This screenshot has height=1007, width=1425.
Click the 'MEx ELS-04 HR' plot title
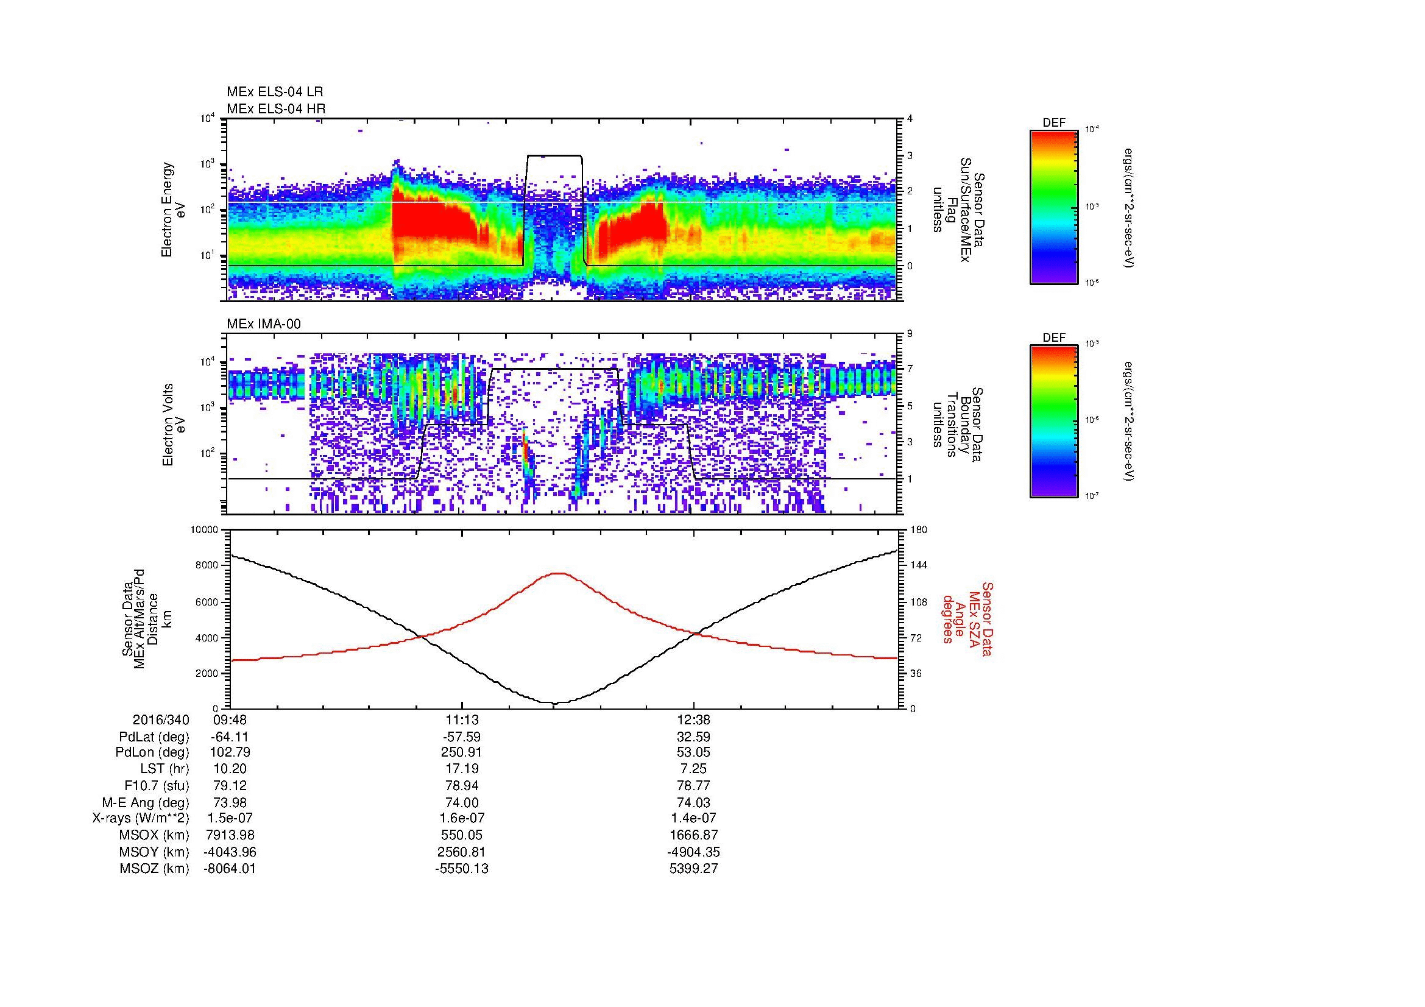coord(276,109)
